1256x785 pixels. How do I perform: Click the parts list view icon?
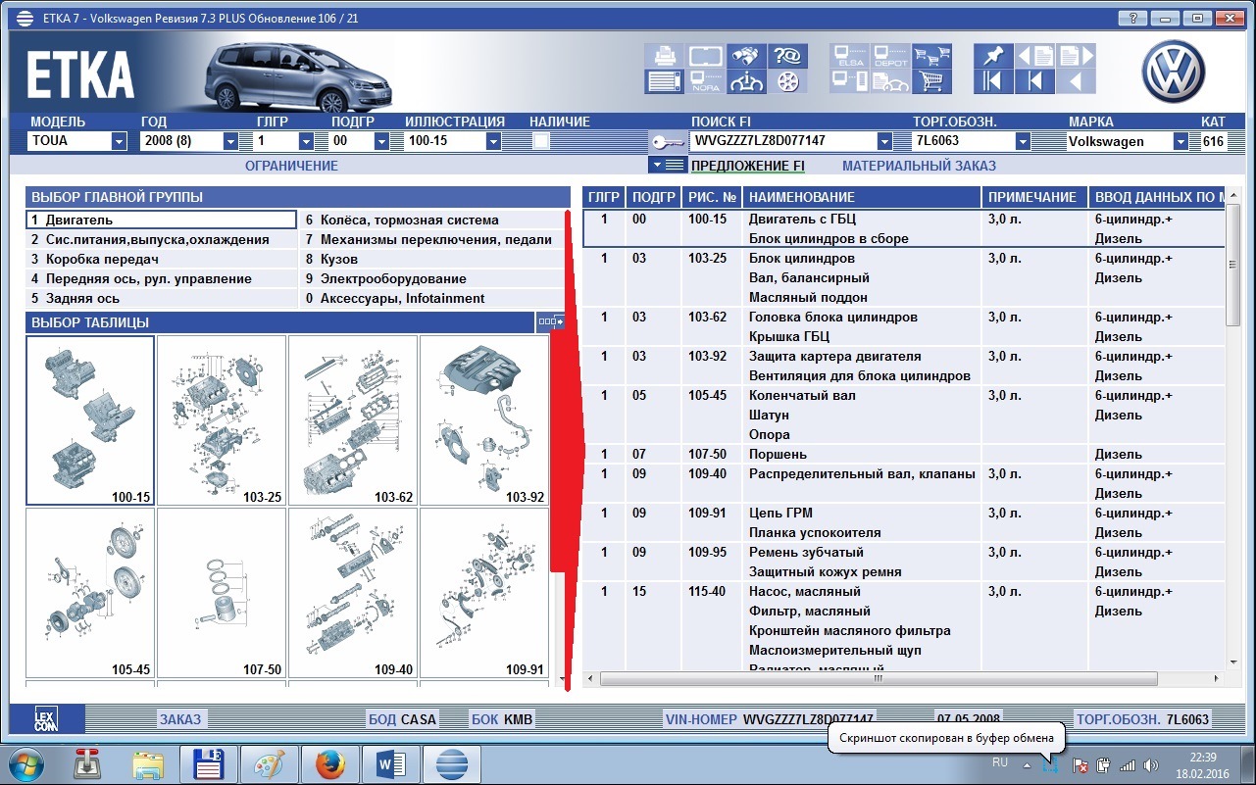665,81
